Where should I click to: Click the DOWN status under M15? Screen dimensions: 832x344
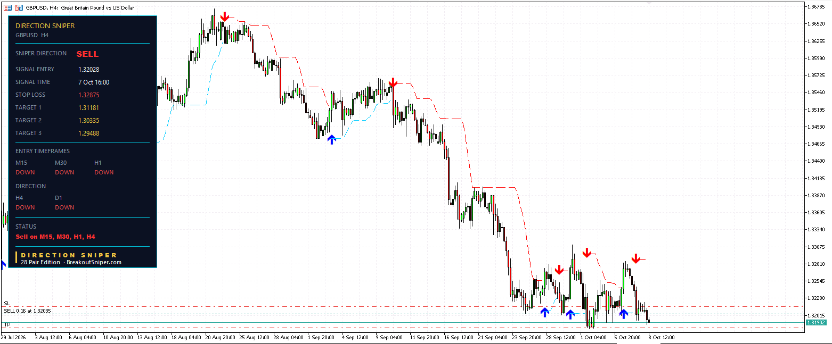tap(26, 172)
